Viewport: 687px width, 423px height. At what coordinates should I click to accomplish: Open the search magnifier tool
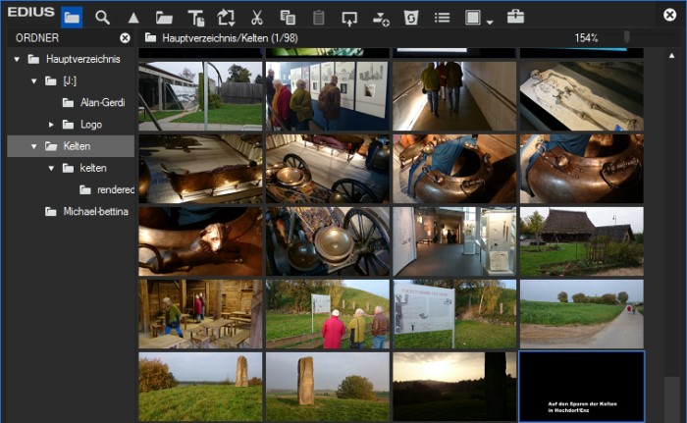pos(102,18)
